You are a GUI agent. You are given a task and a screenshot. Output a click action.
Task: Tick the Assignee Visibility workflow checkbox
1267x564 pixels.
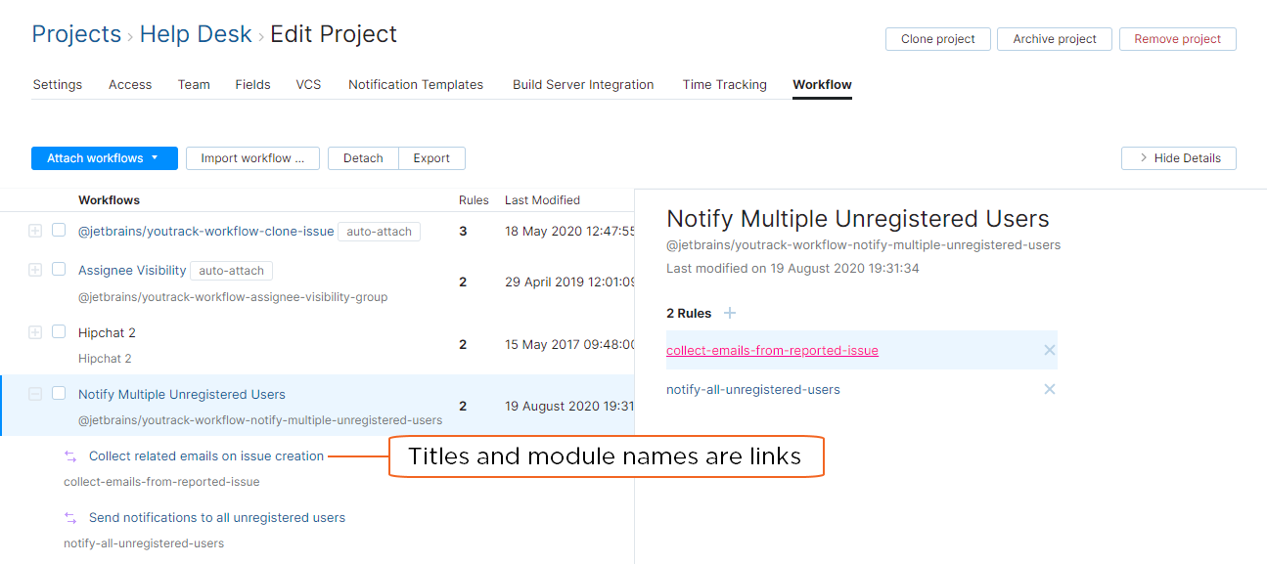pyautogui.click(x=58, y=270)
